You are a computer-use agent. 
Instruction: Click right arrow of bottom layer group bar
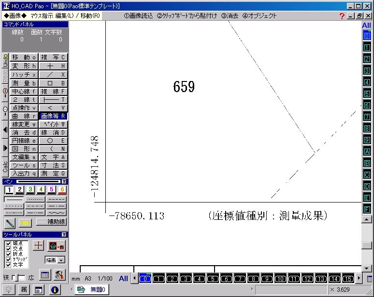[x=359, y=278]
